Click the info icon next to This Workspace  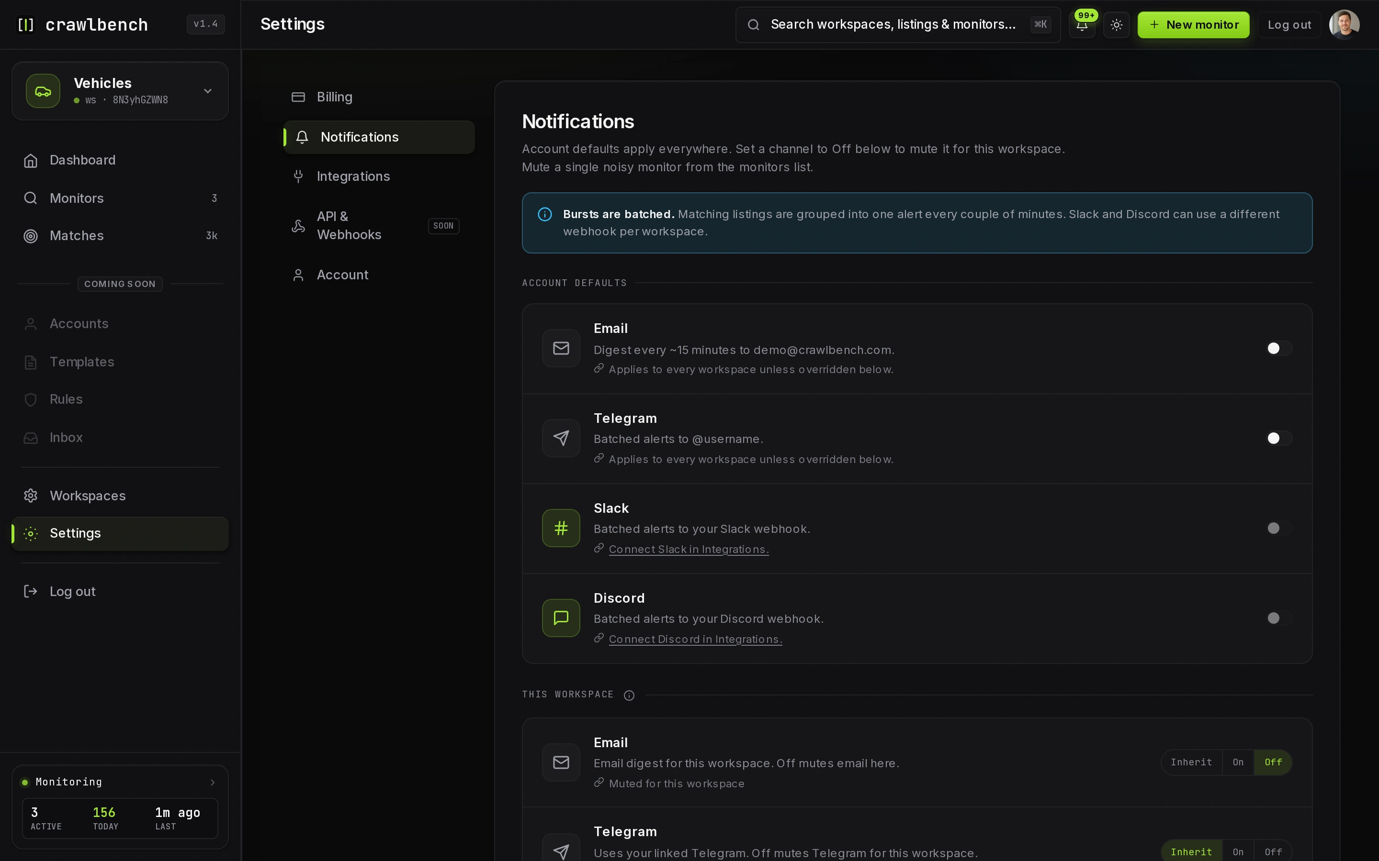tap(629, 696)
